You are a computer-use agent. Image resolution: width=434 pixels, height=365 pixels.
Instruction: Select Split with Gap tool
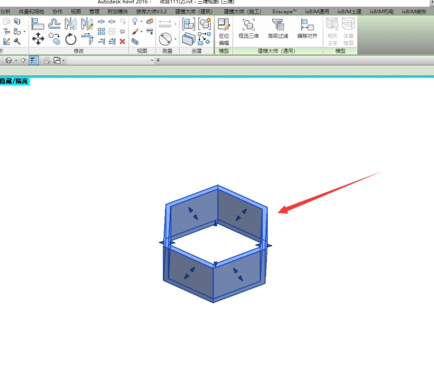coord(111,21)
